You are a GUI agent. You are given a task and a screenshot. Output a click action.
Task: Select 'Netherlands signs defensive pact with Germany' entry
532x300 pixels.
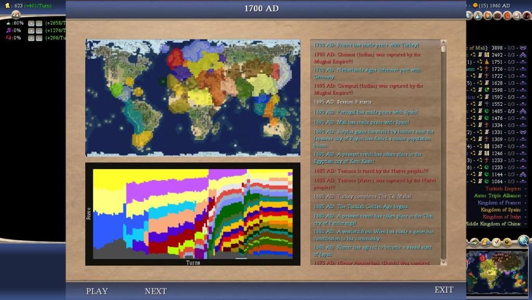375,74
